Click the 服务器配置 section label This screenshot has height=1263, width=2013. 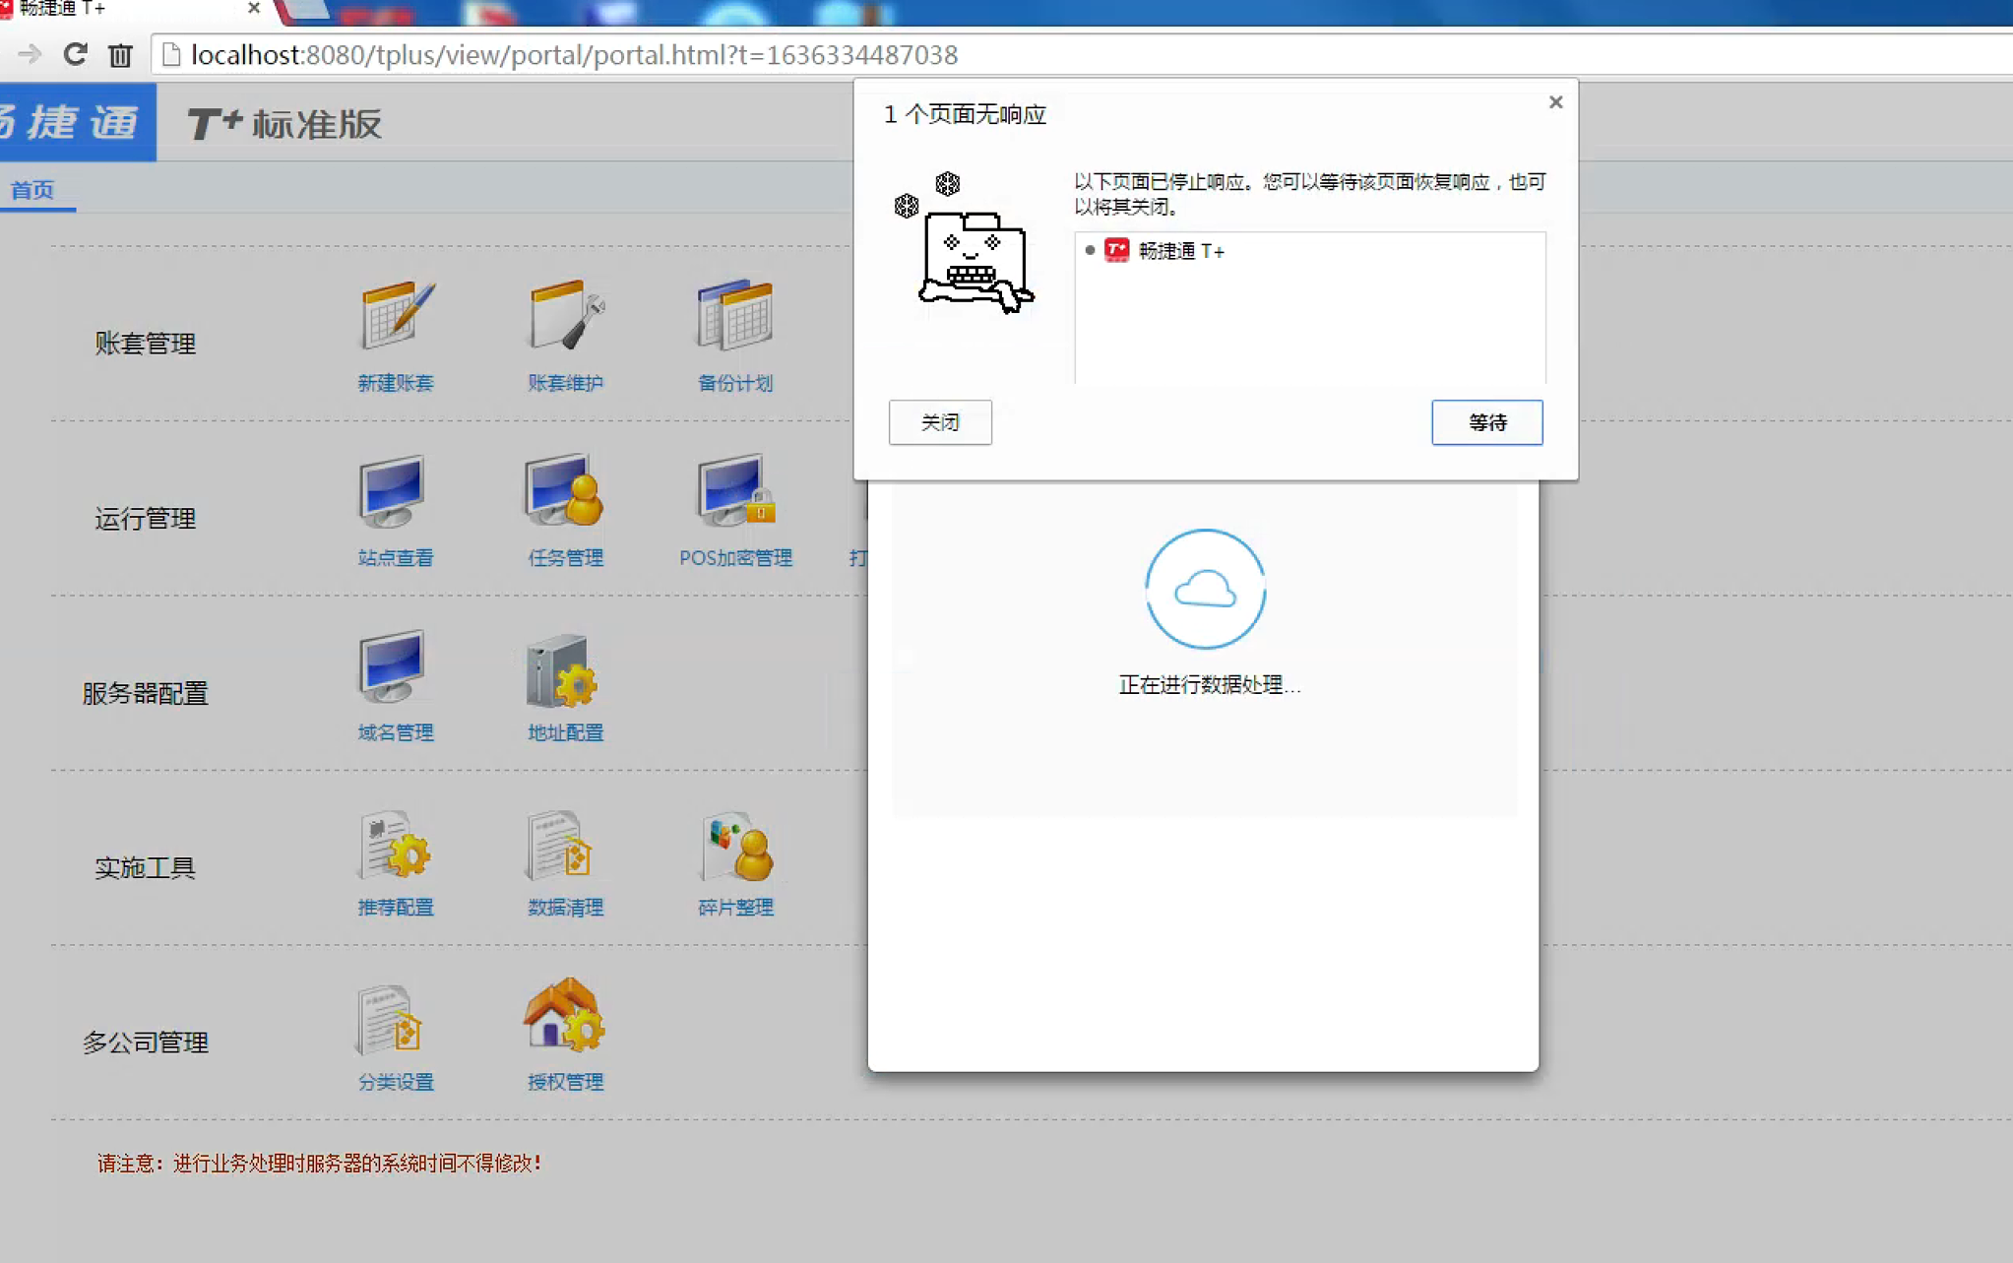[146, 693]
